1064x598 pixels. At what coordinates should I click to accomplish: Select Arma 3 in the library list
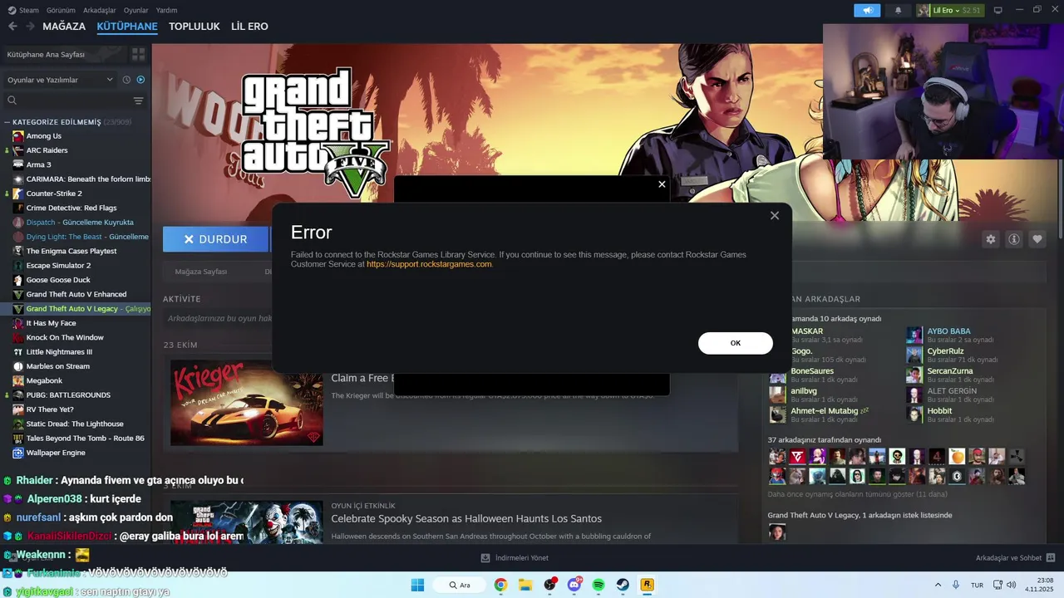[38, 164]
